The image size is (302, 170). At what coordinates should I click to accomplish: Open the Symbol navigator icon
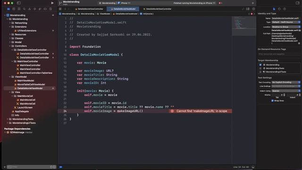[19, 9]
